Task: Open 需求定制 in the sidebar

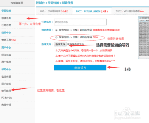Action: (x=6, y=84)
